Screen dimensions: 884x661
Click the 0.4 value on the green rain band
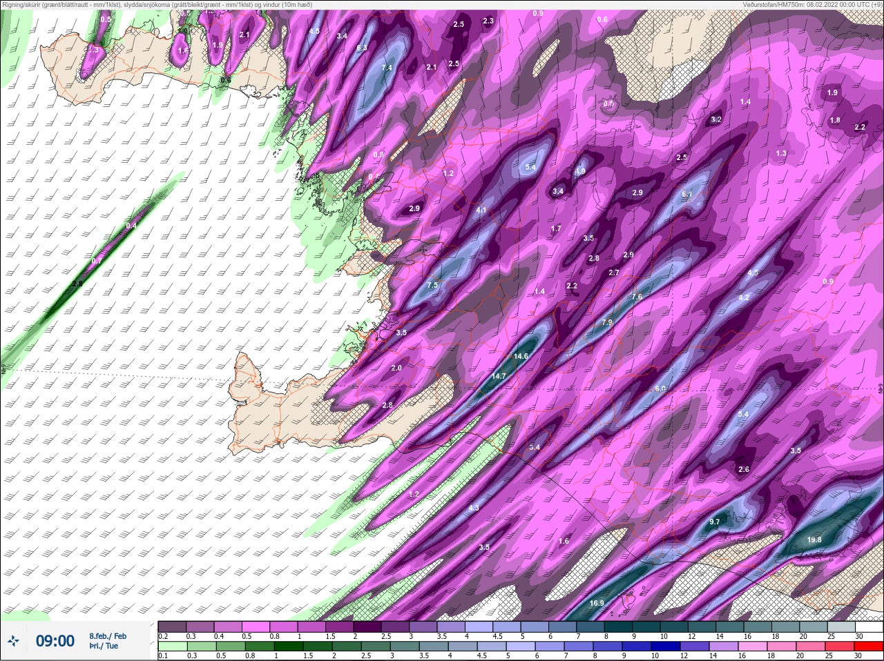[132, 226]
